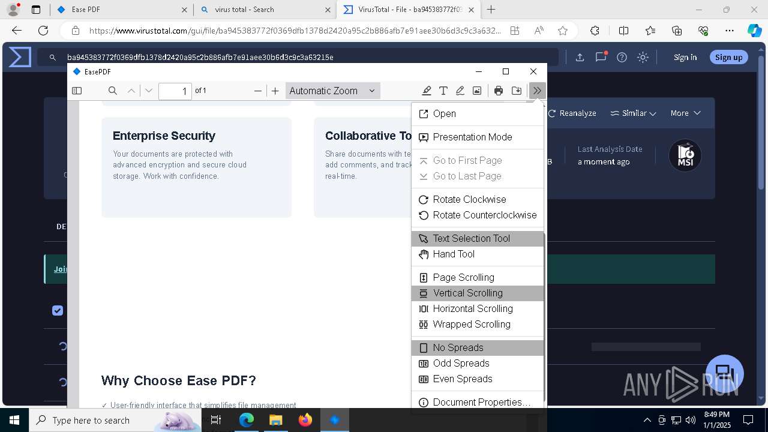Choose Rotate Counterclockwise

coord(478,215)
